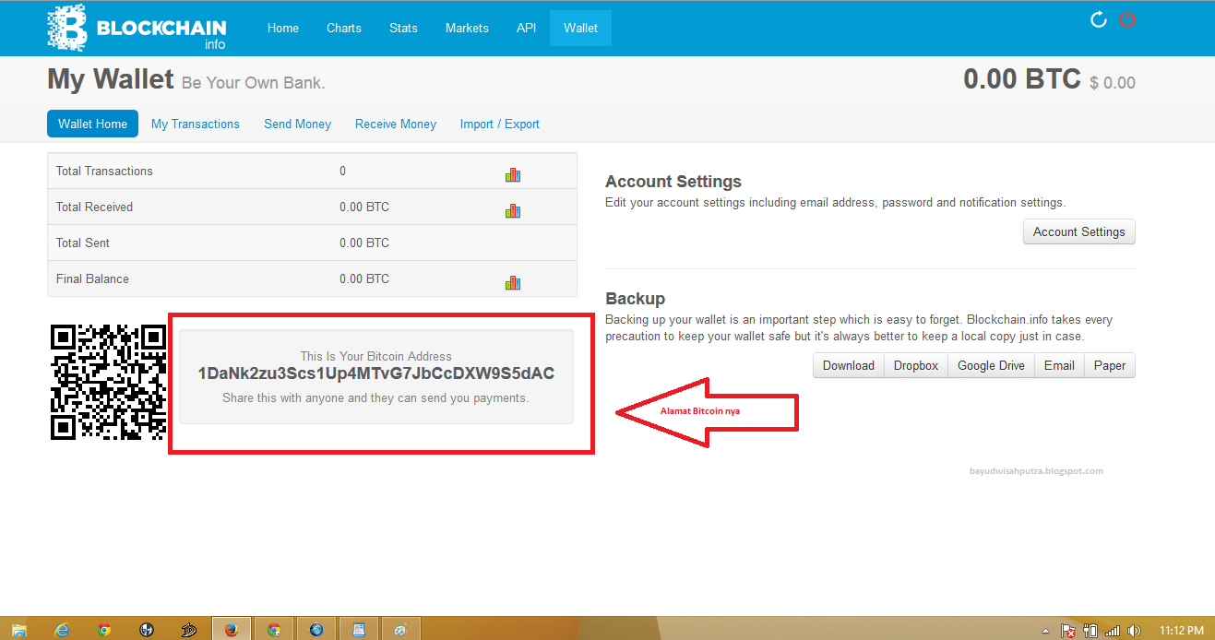Image resolution: width=1215 pixels, height=640 pixels.
Task: Click the refresh icon in the header
Action: click(x=1098, y=19)
